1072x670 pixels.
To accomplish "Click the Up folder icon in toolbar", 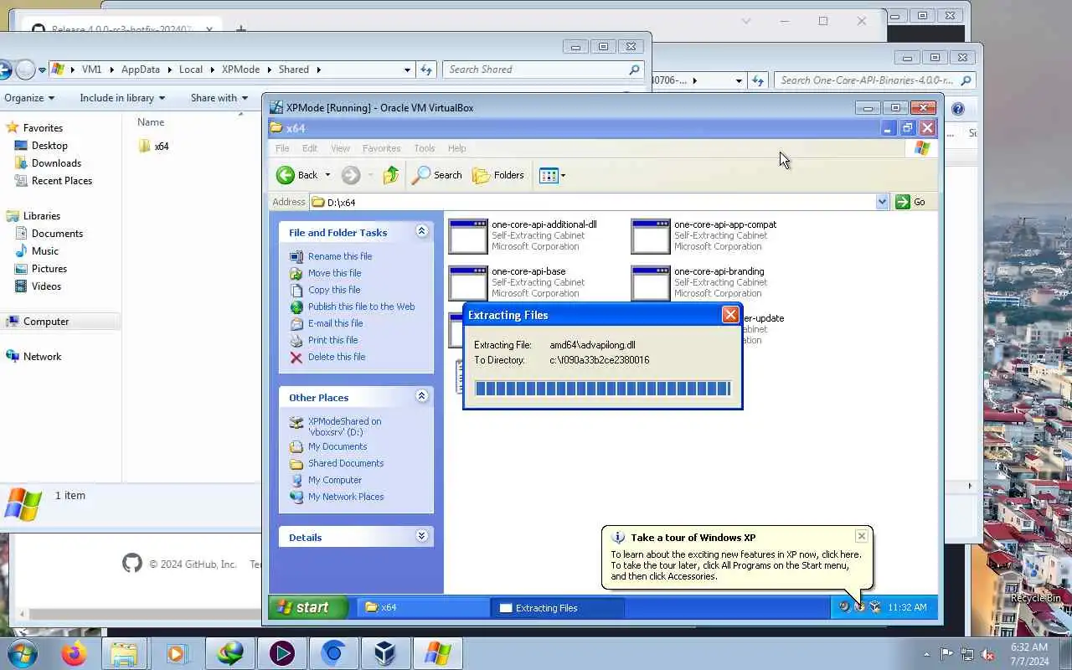I will [x=390, y=175].
